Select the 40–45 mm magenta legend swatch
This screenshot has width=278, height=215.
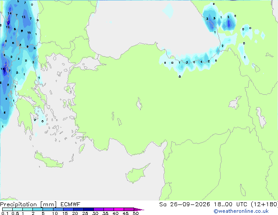[x=119, y=209]
